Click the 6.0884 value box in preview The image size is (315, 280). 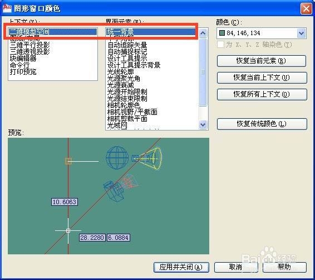pos(119,238)
